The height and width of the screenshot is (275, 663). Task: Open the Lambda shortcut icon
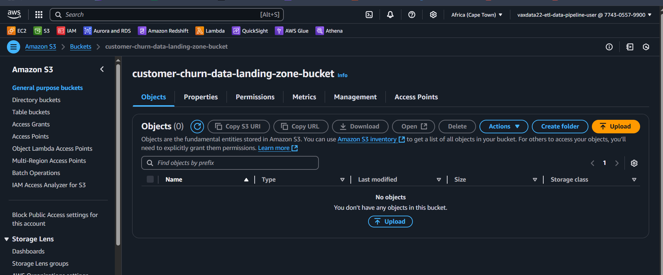click(x=199, y=31)
